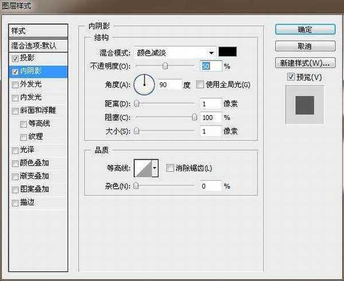Enable 消除锯齿 anti-alias checkbox

(x=170, y=168)
